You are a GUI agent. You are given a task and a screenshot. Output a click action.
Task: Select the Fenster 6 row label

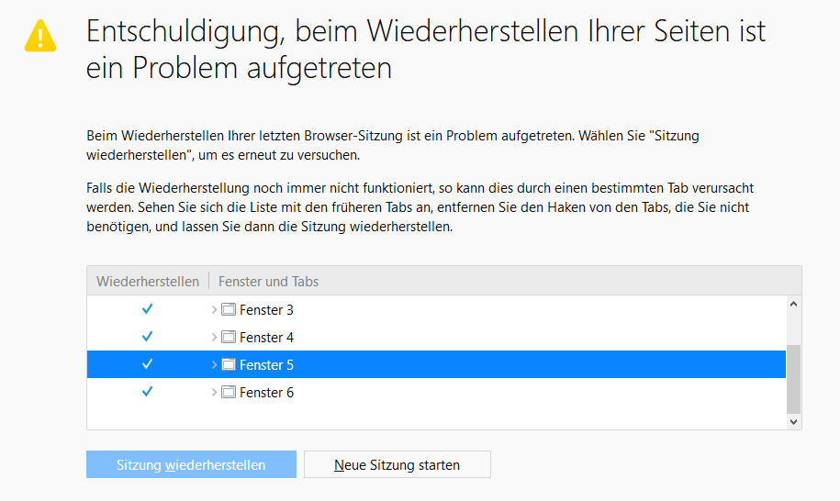(x=266, y=393)
